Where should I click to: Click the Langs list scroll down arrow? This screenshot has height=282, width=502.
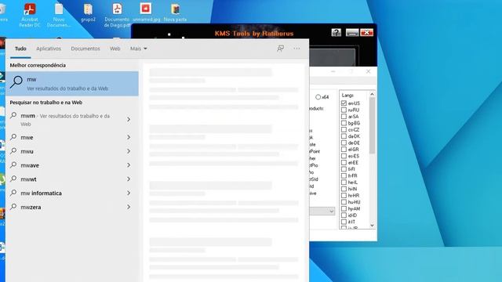(x=372, y=226)
